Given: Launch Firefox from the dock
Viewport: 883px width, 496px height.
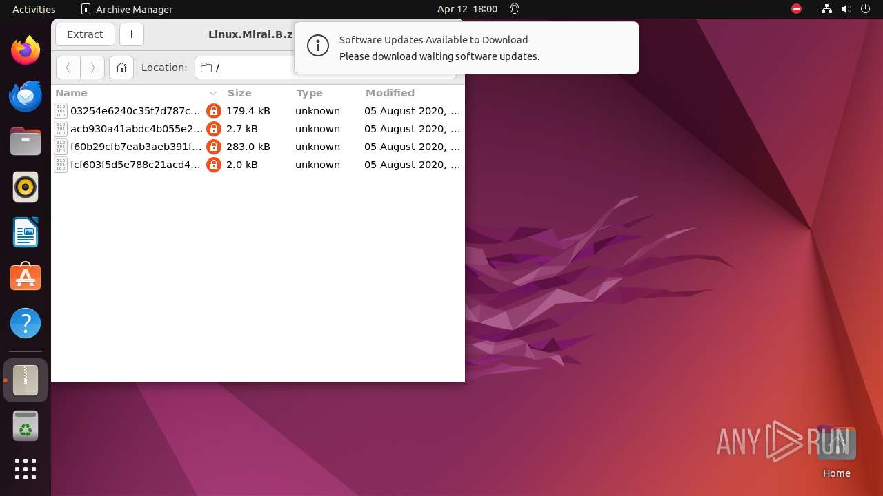Looking at the screenshot, I should 26,50.
